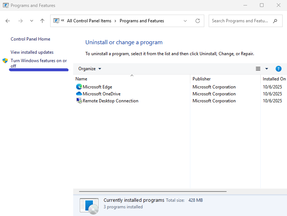Click the Refresh button in address bar

coord(198,21)
